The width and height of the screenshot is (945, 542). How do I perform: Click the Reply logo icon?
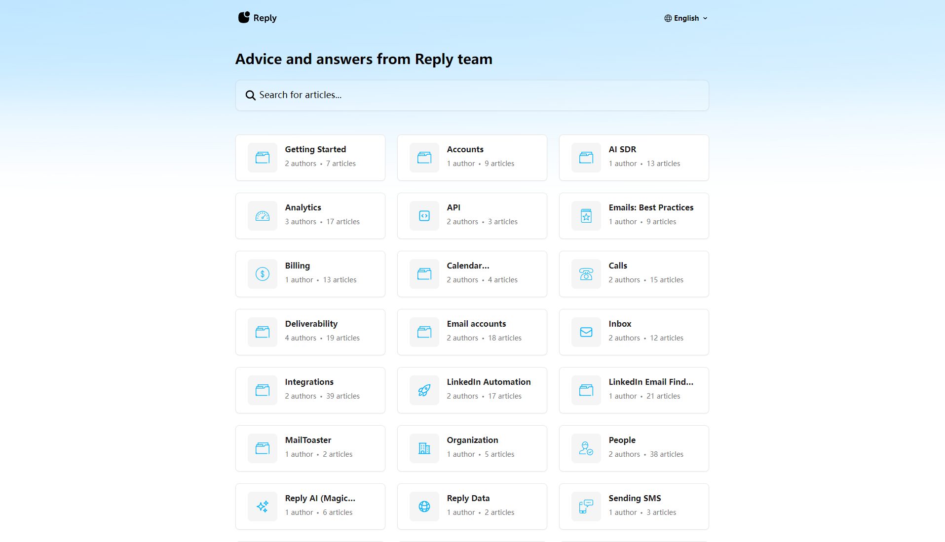point(244,18)
